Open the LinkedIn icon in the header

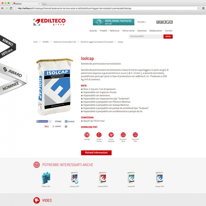pos(171,22)
